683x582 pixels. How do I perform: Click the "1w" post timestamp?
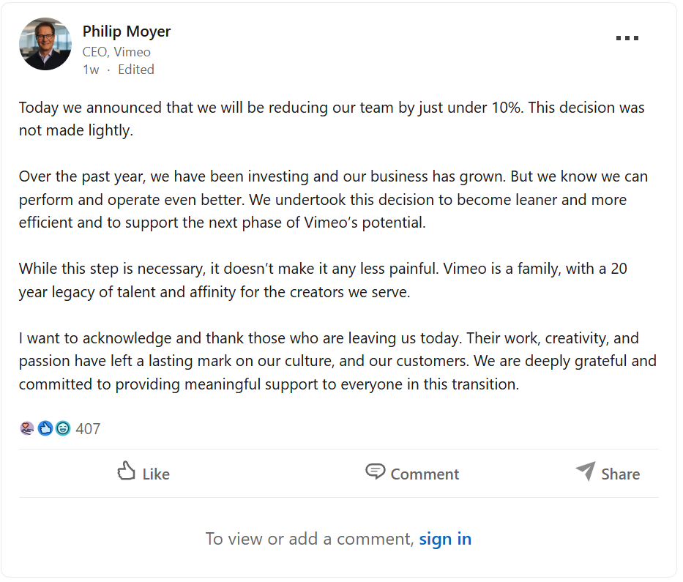point(91,70)
